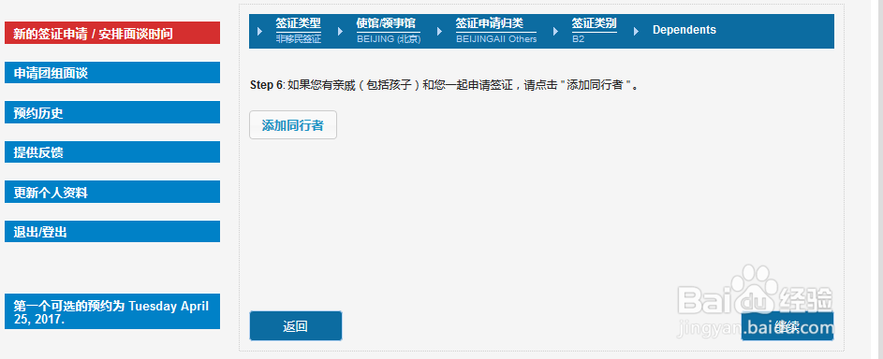Go to the 使馆/领事馆 breadcrumb step
The height and width of the screenshot is (359, 883).
387,23
